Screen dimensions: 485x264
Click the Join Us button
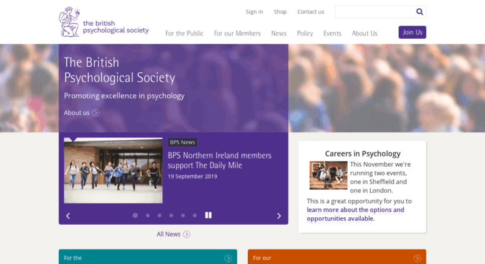[x=413, y=32]
